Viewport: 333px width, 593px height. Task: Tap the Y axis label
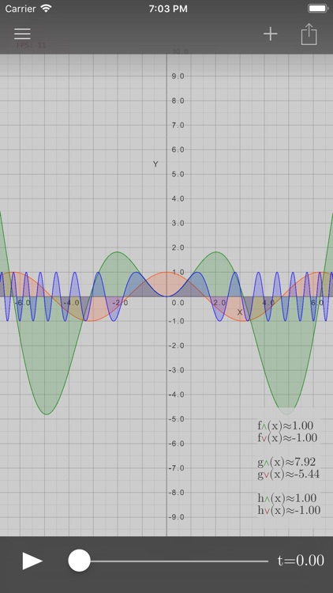(x=155, y=164)
